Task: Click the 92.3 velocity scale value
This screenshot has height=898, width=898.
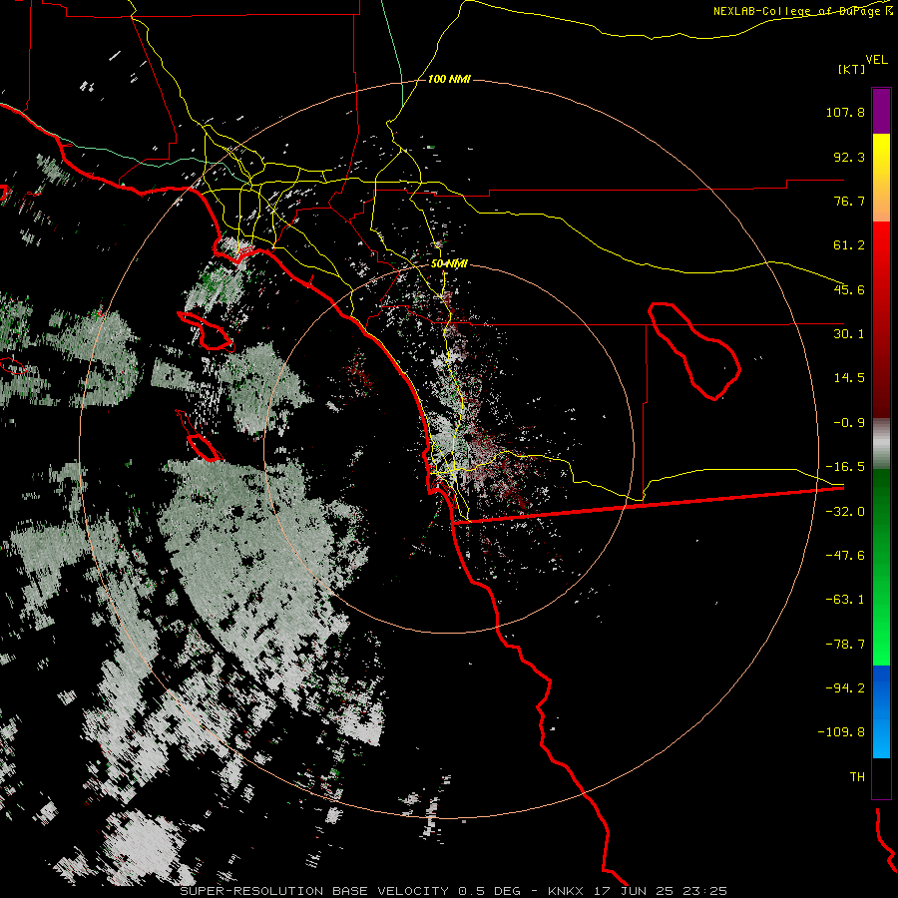Action: pyautogui.click(x=849, y=157)
